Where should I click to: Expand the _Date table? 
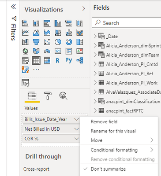tap(95, 36)
